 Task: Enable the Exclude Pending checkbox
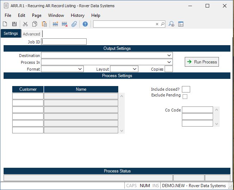[185, 96]
